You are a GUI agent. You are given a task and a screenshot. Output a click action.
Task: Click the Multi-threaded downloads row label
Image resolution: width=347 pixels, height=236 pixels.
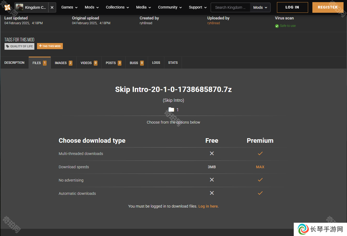pyautogui.click(x=81, y=154)
